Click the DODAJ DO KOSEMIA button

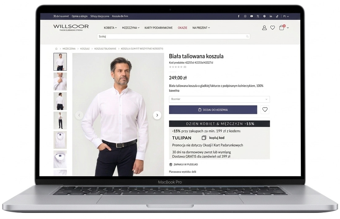pos(213,110)
